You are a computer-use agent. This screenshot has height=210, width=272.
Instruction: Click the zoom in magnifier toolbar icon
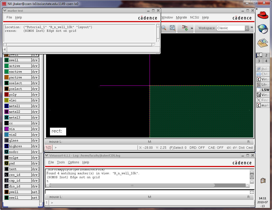(164, 28)
